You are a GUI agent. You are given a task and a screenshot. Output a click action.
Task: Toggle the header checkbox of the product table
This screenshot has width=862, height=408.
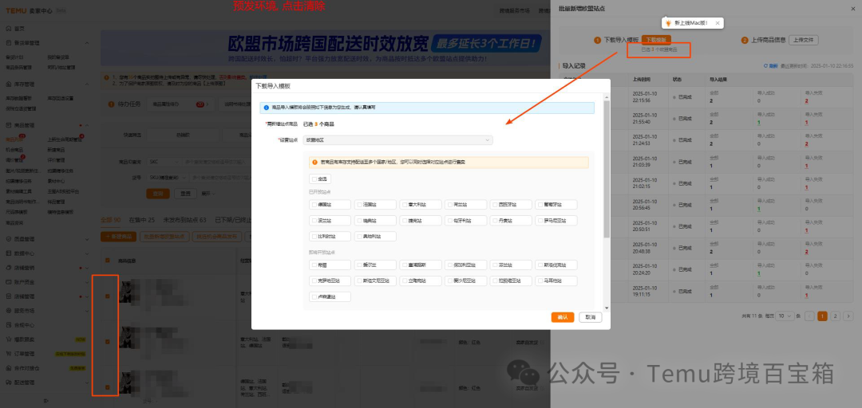[107, 261]
